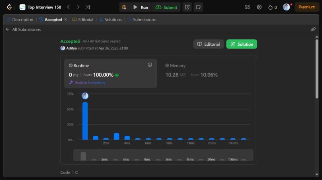Open Aditya's profile name link
Image resolution: width=322 pixels, height=180 pixels.
point(71,48)
